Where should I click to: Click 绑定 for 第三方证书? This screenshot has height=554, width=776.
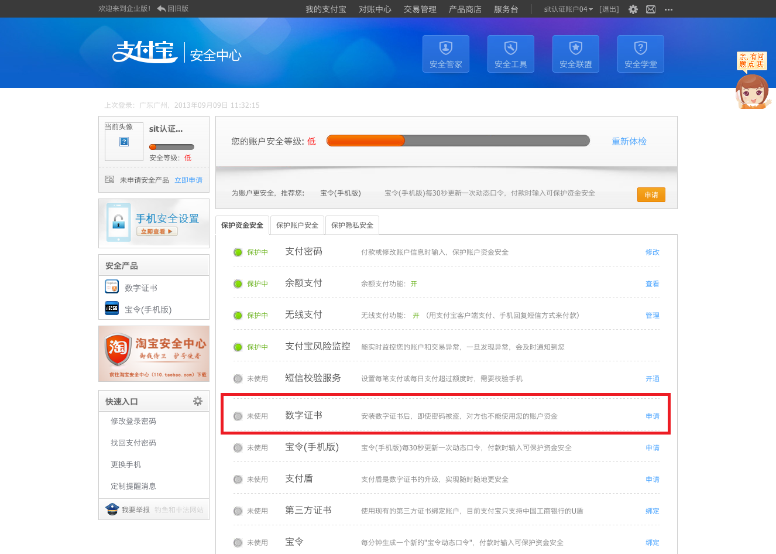tap(653, 511)
